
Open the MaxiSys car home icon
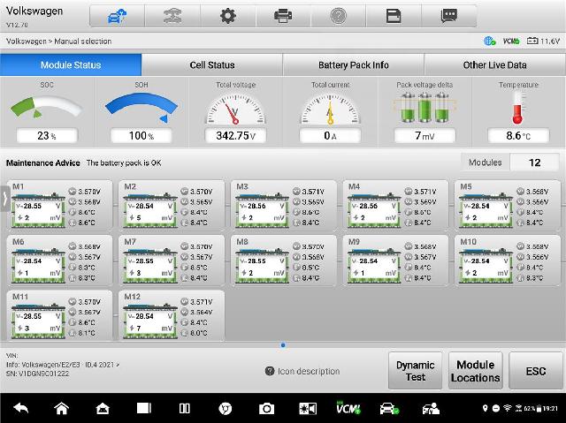(103, 408)
